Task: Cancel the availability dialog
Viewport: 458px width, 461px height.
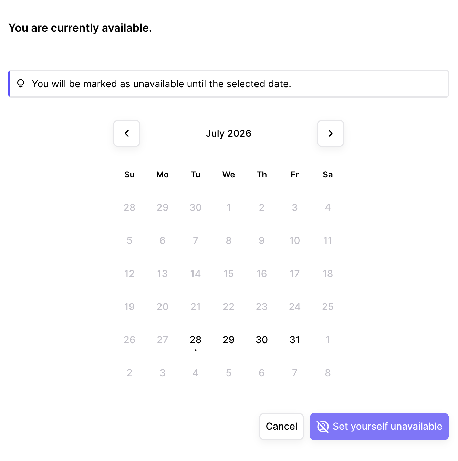Action: (x=281, y=427)
